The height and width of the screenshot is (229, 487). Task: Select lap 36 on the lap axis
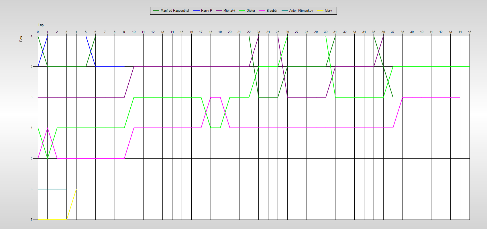click(383, 32)
